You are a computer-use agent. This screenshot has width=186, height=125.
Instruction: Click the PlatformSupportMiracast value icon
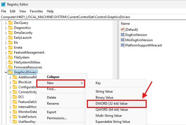coord(123,45)
